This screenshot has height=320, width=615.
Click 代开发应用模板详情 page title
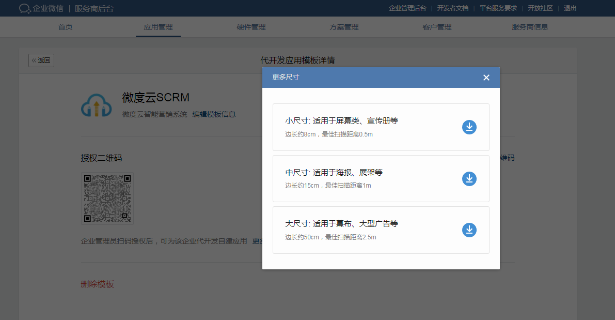tap(298, 60)
